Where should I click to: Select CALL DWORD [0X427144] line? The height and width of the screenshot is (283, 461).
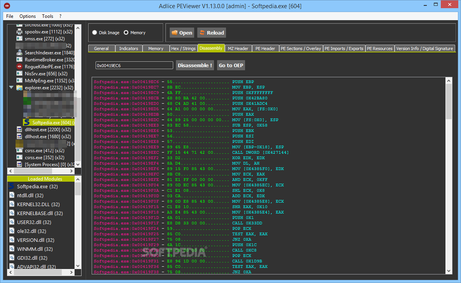(x=260, y=152)
